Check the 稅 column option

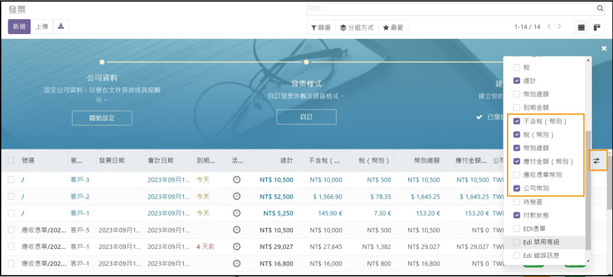click(x=517, y=67)
